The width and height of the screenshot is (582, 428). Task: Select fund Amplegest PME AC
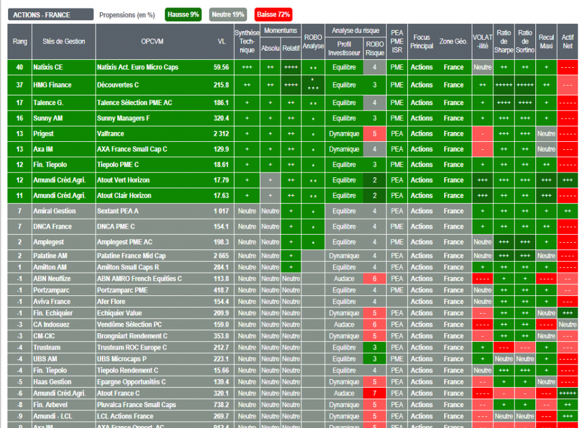(x=125, y=242)
